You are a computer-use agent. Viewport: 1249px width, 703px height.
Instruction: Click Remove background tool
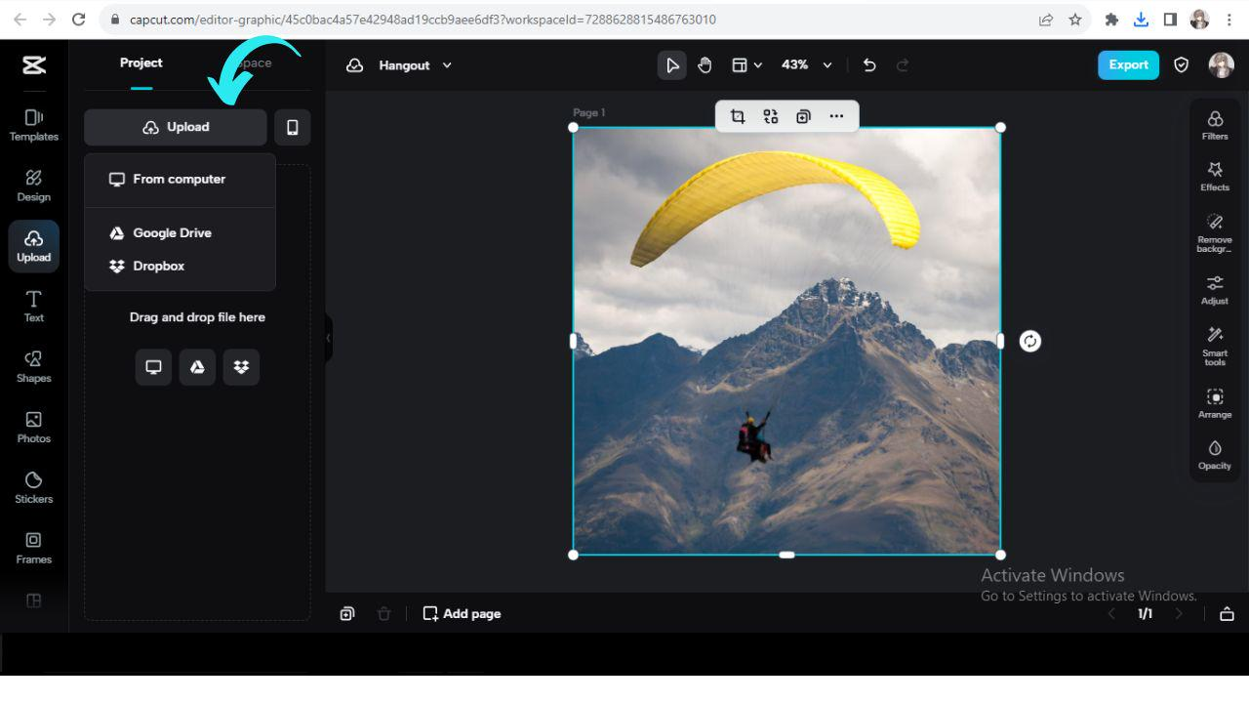1215,233
